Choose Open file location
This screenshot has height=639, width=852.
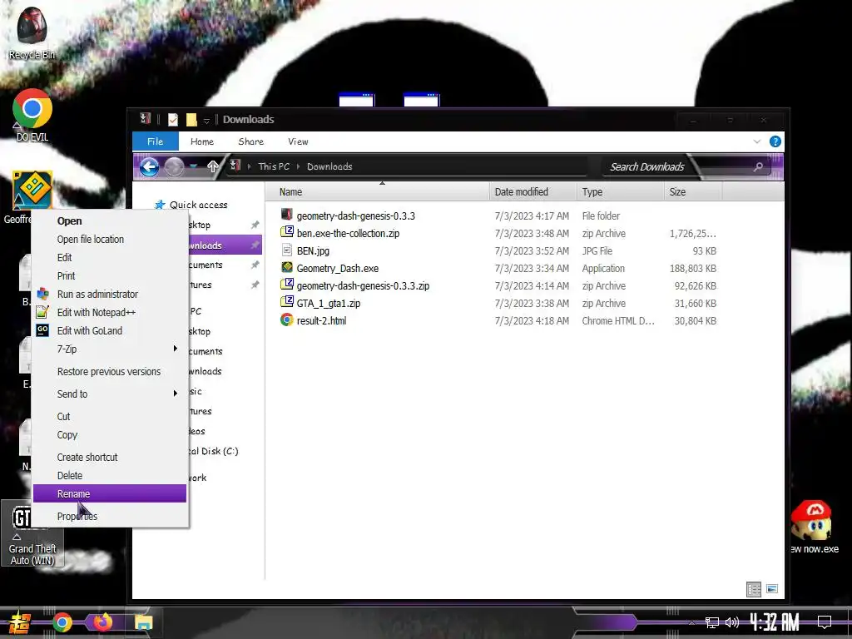(x=110, y=239)
